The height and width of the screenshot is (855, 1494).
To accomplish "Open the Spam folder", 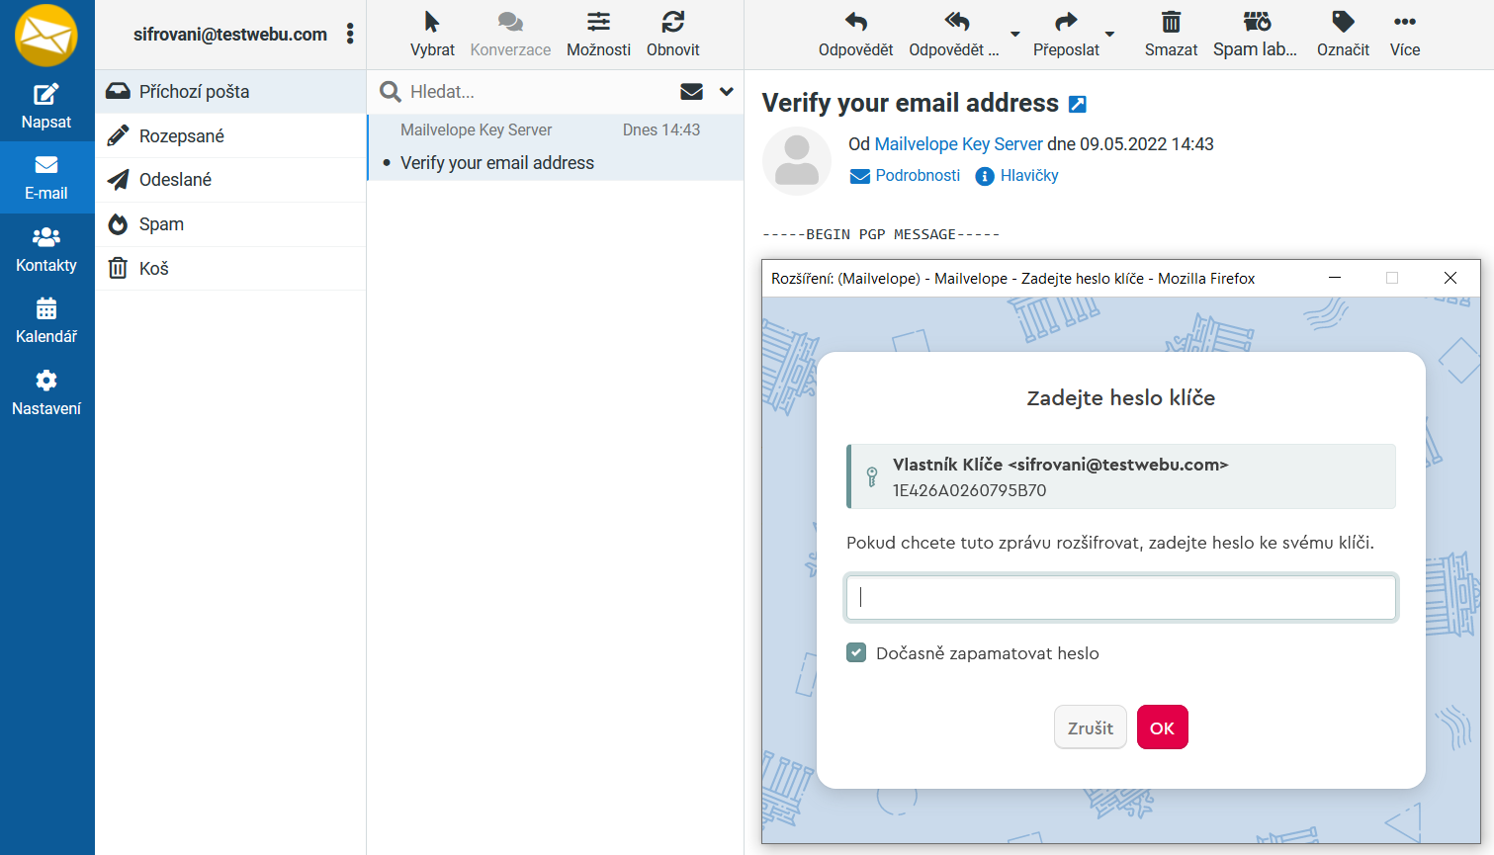I will pos(230,224).
